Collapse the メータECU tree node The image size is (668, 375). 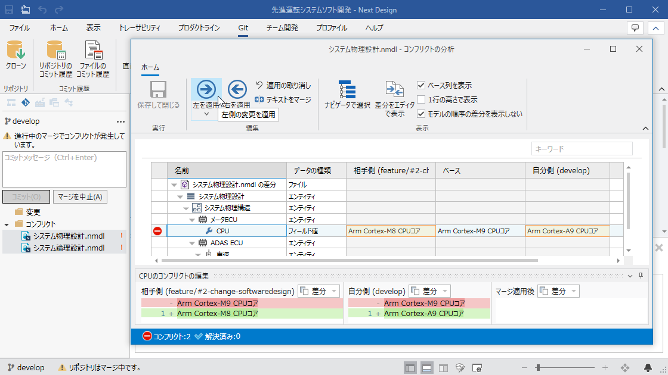tap(191, 220)
